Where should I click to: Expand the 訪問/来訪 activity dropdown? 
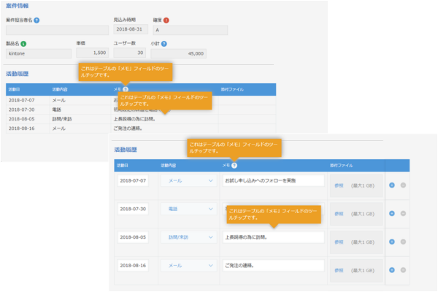coord(186,237)
